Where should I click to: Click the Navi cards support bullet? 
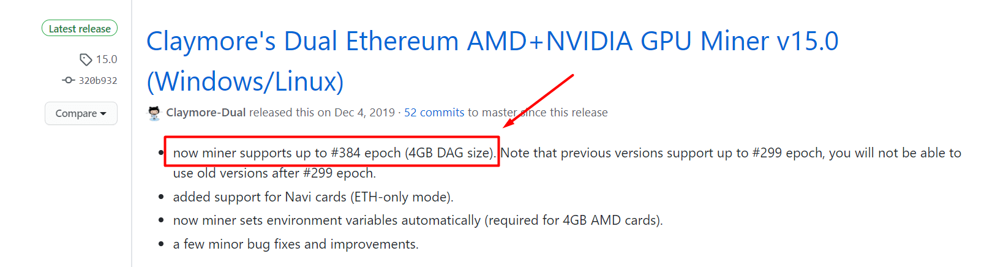pyautogui.click(x=313, y=197)
